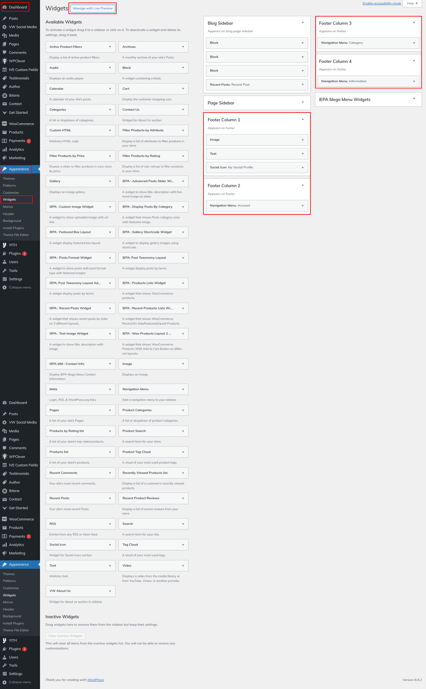426x689 pixels.
Task: Collapse the Footer Column 1 panel
Action: pyautogui.click(x=303, y=119)
